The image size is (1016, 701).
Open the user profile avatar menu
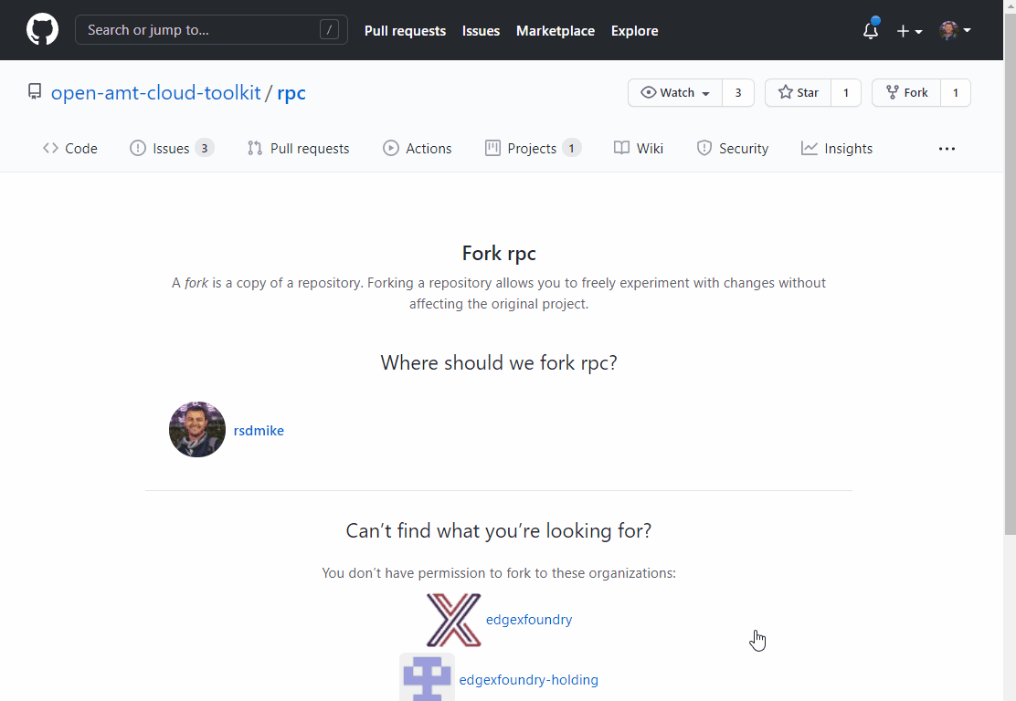[x=955, y=31]
